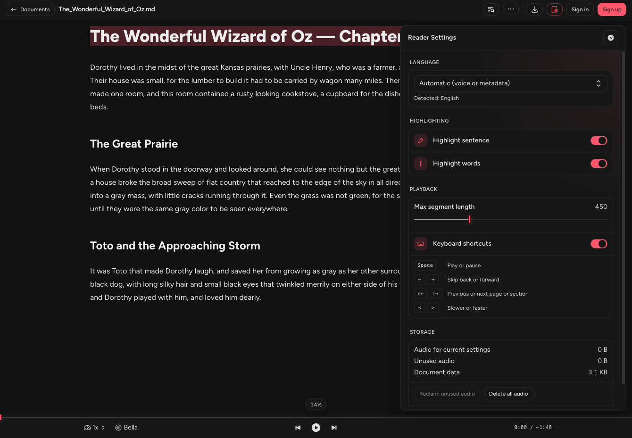Click the Audio for current settings row
632x438 pixels.
coord(511,350)
